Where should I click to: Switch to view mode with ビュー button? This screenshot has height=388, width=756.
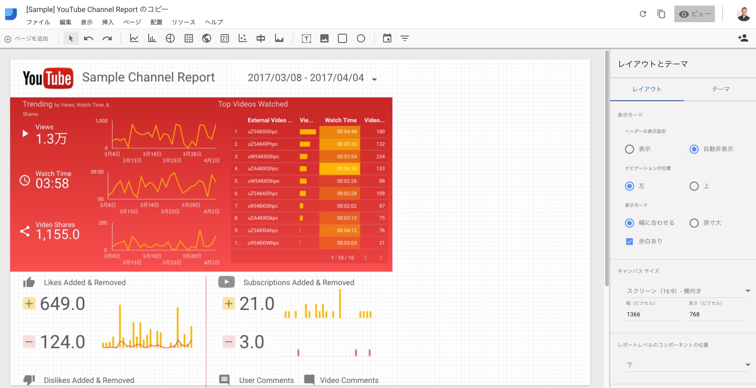click(695, 14)
